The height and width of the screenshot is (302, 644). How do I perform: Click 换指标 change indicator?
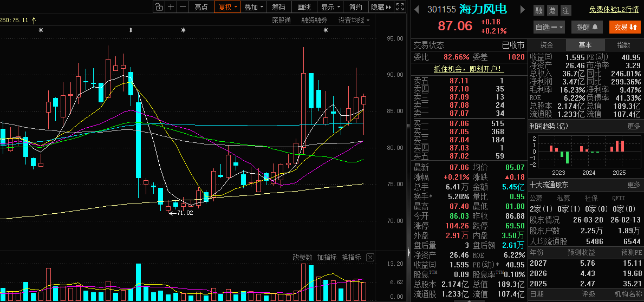[351, 257]
